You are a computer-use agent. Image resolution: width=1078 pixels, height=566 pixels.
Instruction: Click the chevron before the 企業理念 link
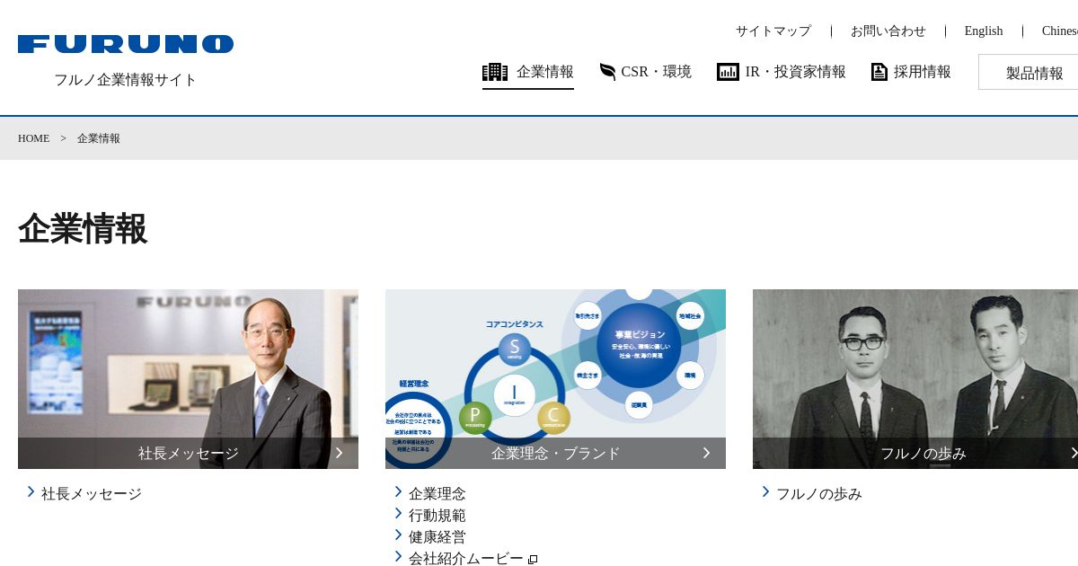(x=399, y=492)
